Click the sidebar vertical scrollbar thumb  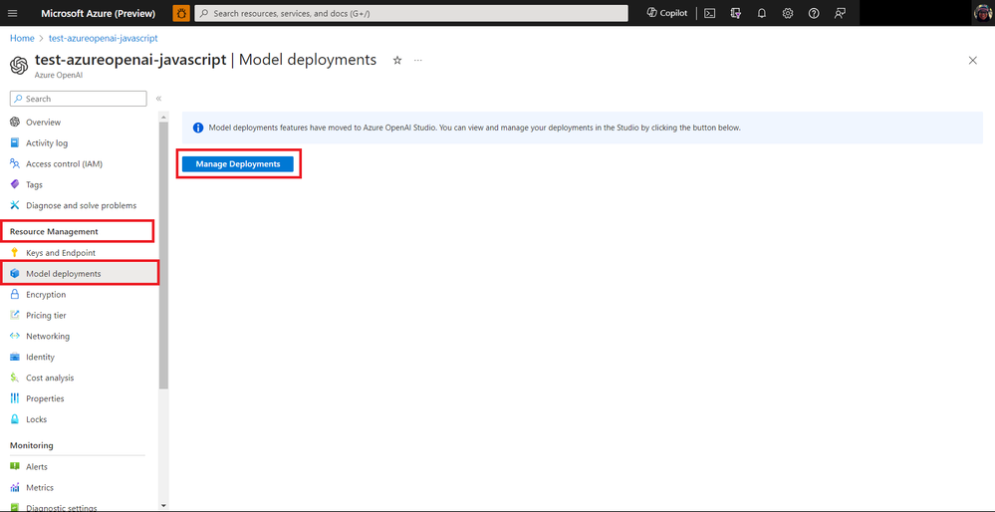tap(163, 255)
